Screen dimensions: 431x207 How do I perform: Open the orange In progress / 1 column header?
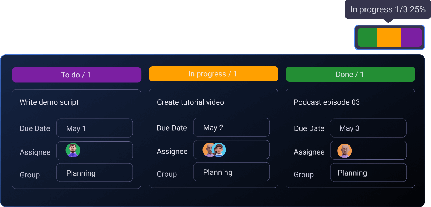pos(213,74)
